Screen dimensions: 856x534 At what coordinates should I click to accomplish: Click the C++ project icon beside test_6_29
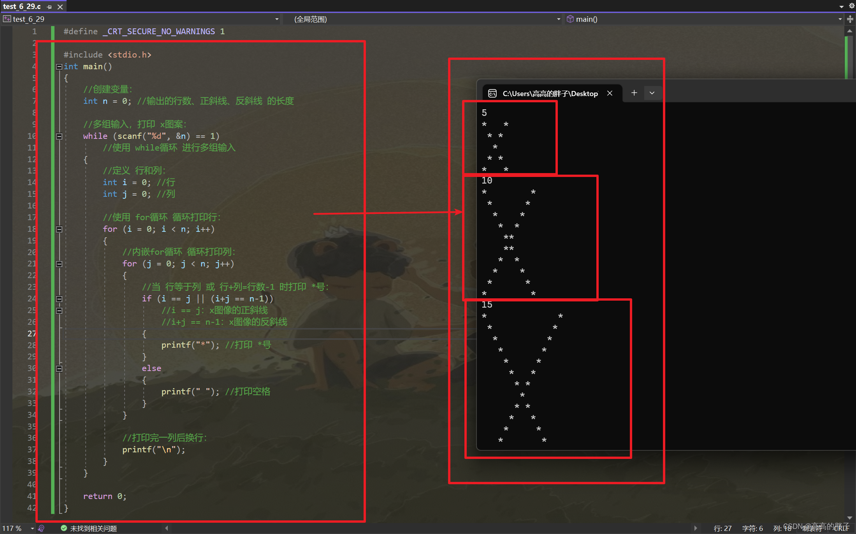(7, 19)
